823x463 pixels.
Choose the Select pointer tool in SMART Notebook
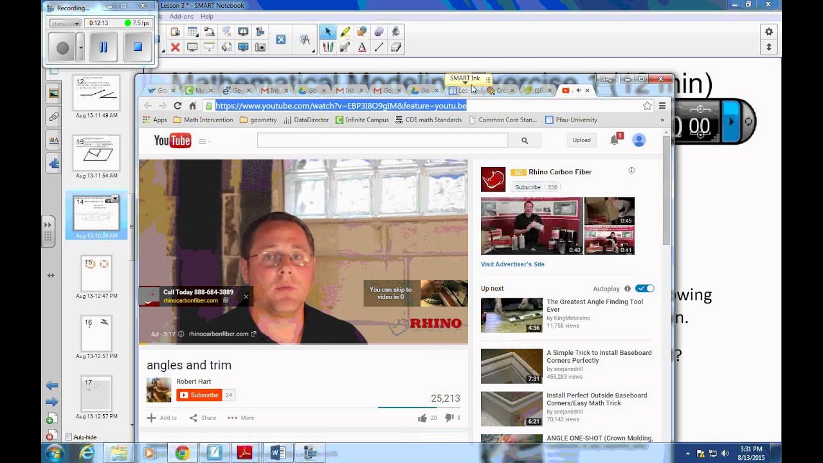328,31
